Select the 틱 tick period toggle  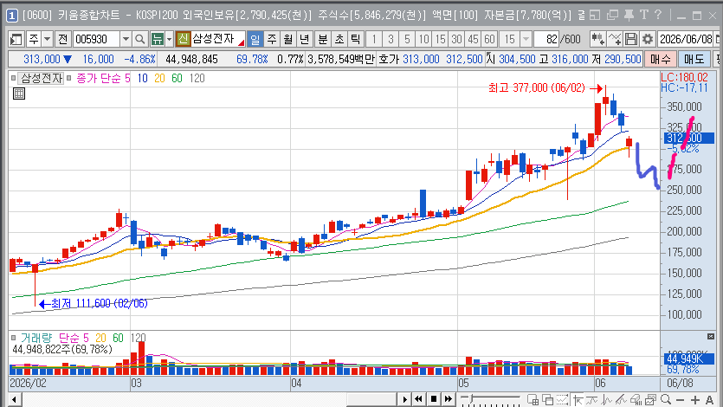point(355,39)
